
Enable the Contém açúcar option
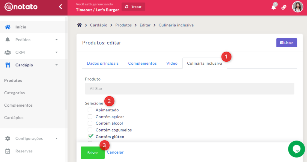click(x=90, y=116)
